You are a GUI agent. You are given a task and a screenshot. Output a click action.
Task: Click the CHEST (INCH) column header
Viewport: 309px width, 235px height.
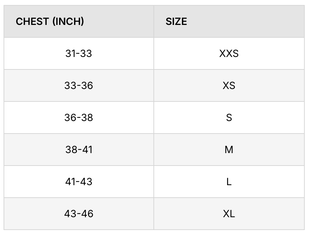79,21
